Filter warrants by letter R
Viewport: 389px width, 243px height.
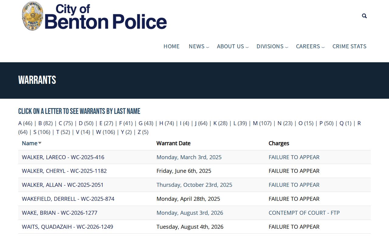(359, 123)
